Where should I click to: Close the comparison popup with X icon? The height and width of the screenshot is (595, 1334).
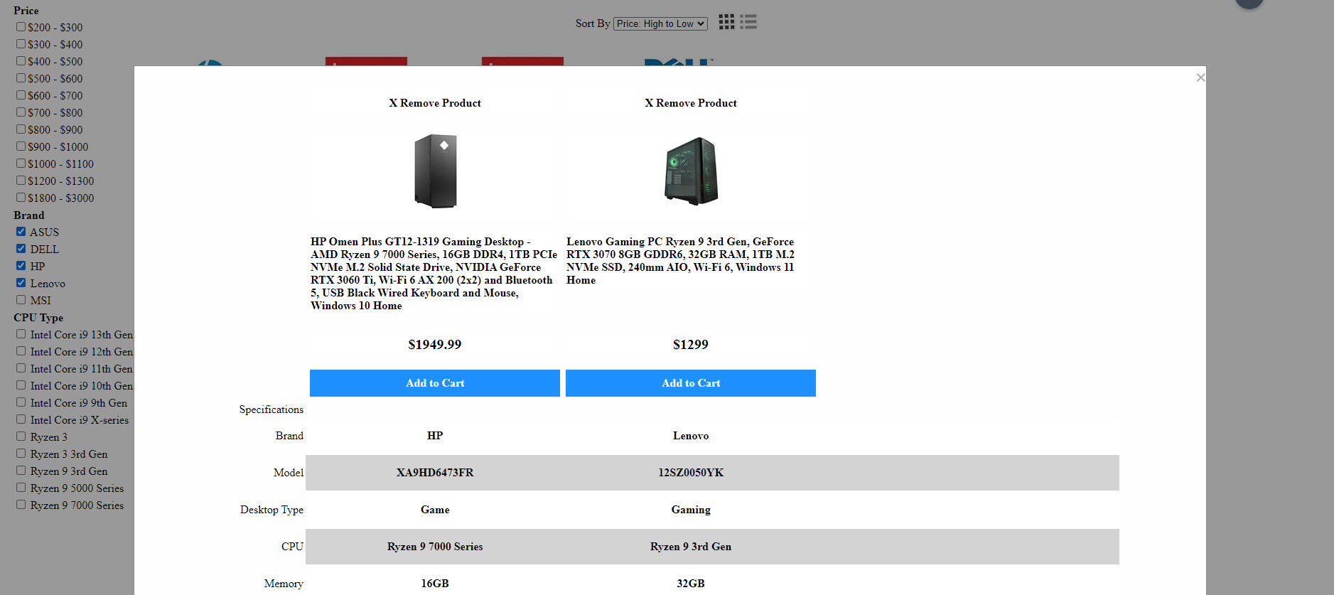pyautogui.click(x=1200, y=77)
